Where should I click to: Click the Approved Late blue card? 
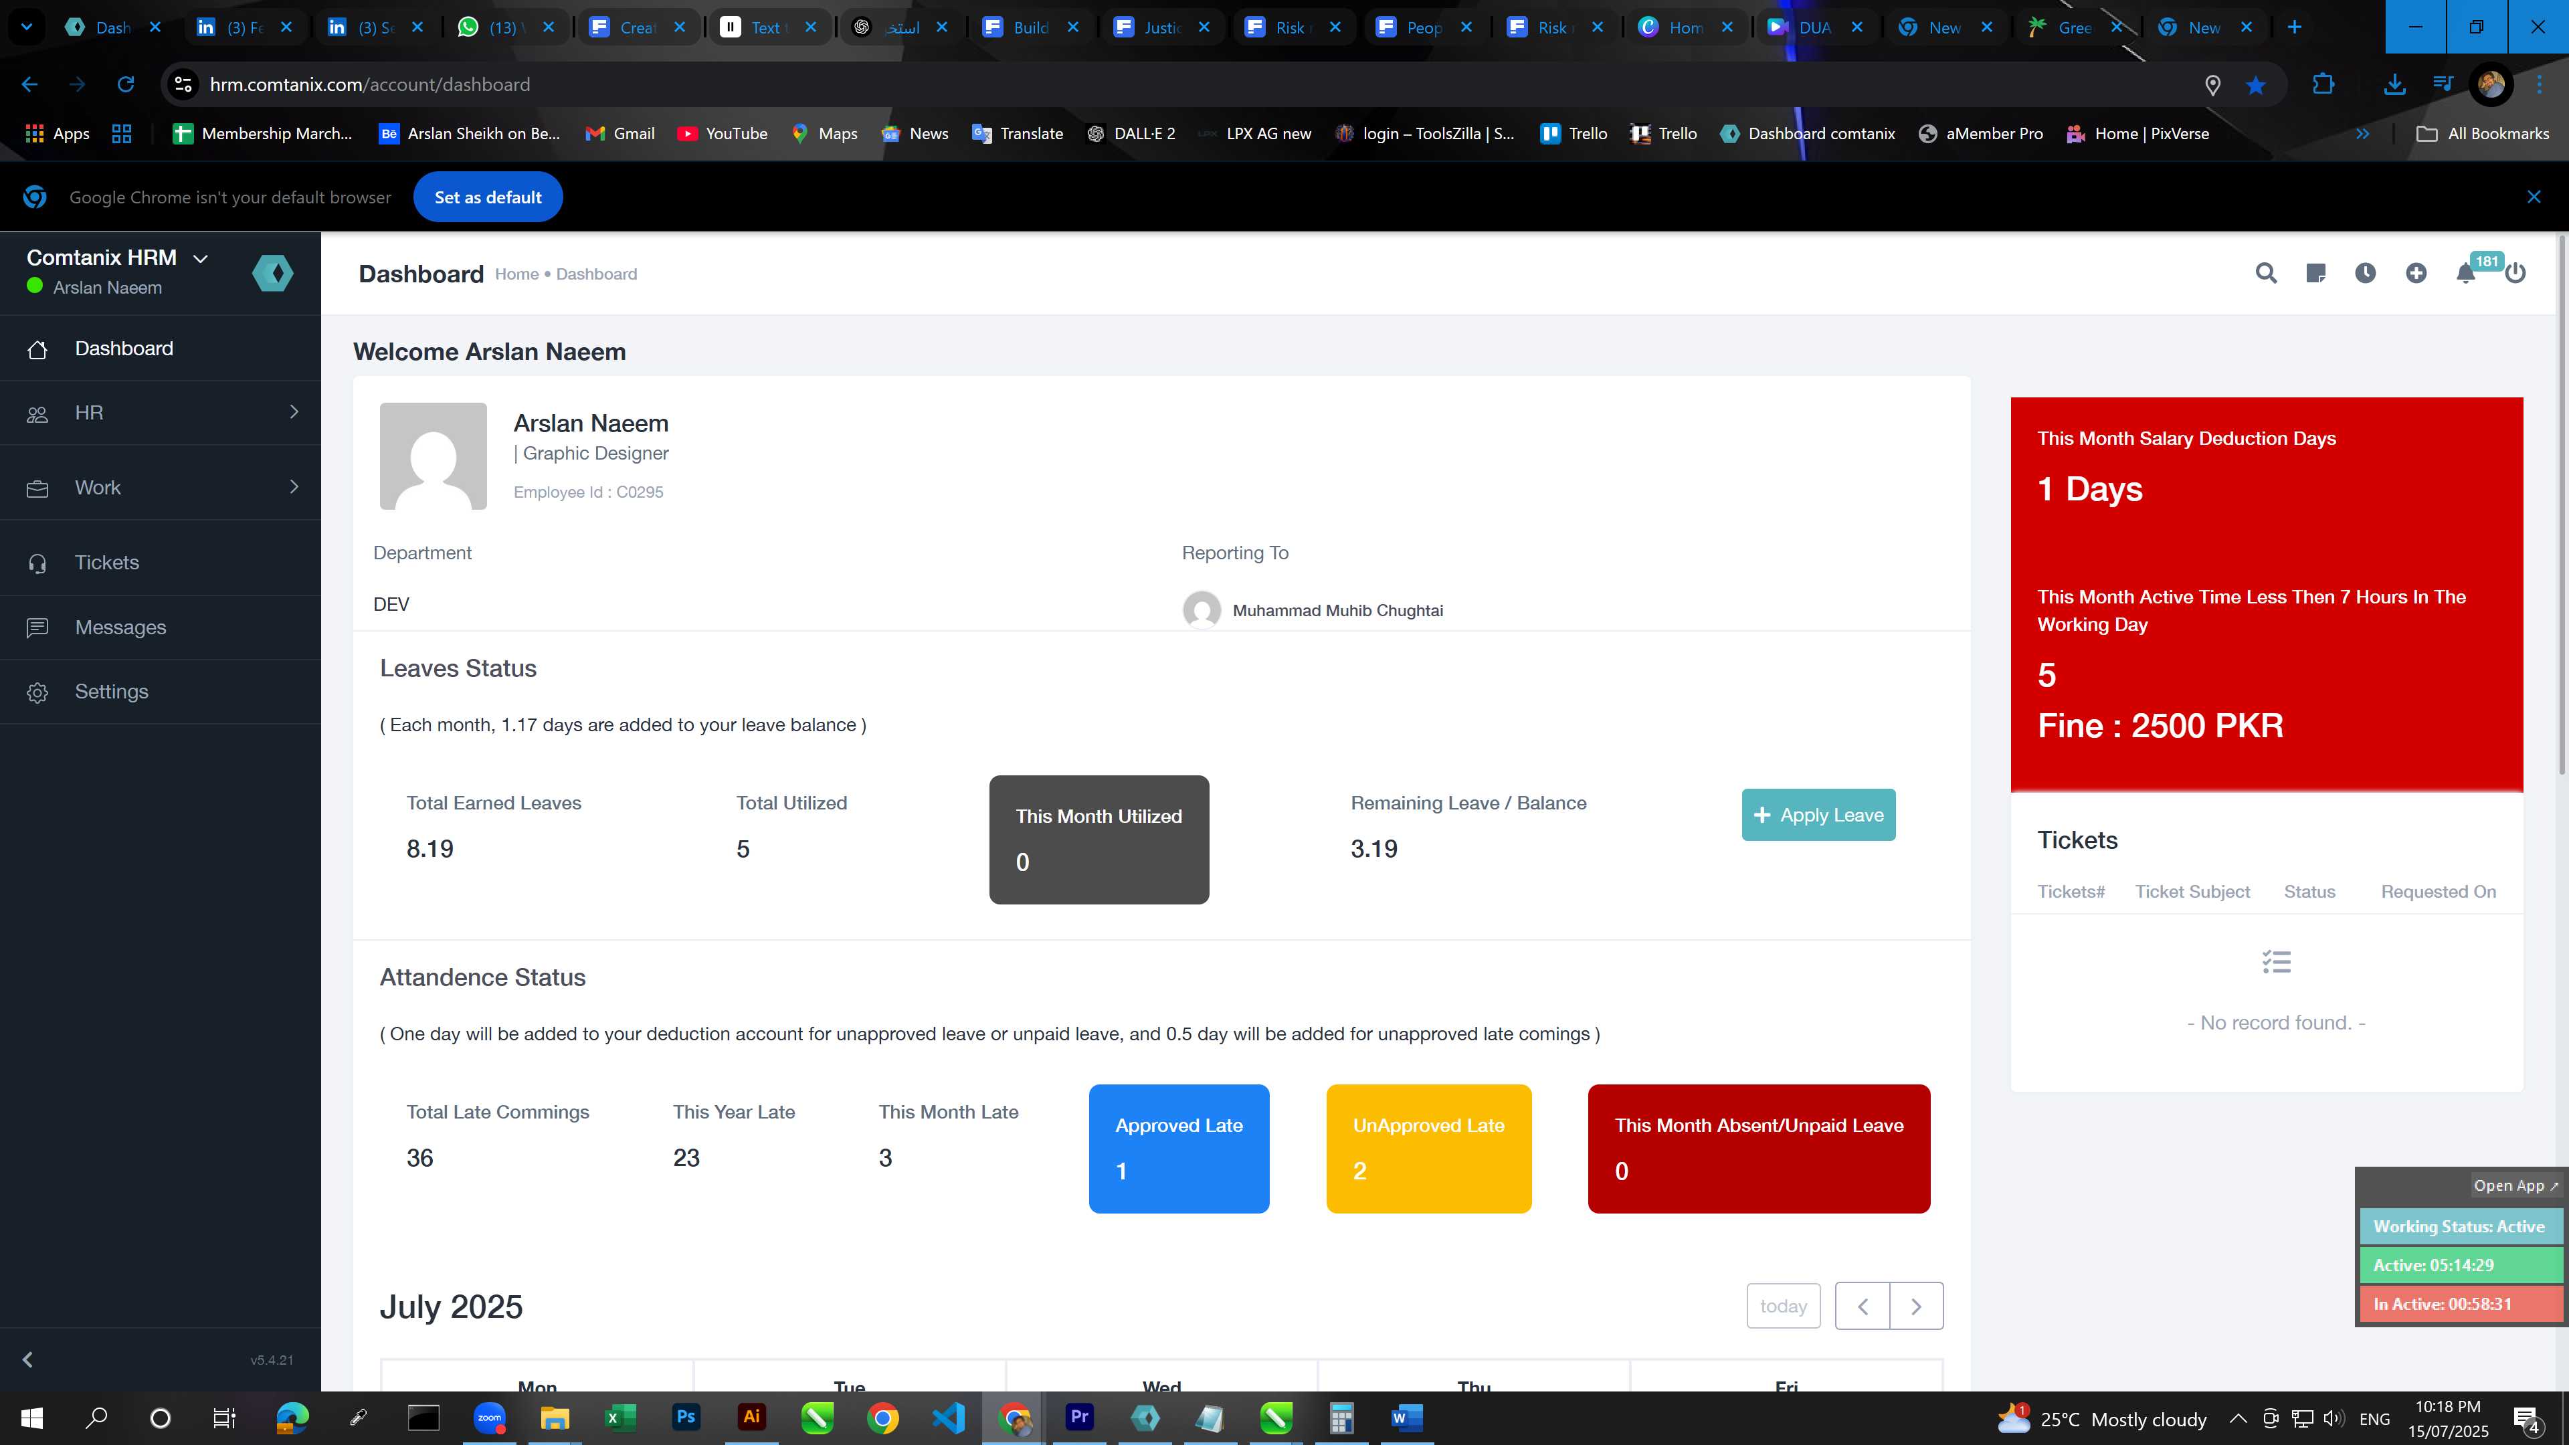click(1179, 1149)
